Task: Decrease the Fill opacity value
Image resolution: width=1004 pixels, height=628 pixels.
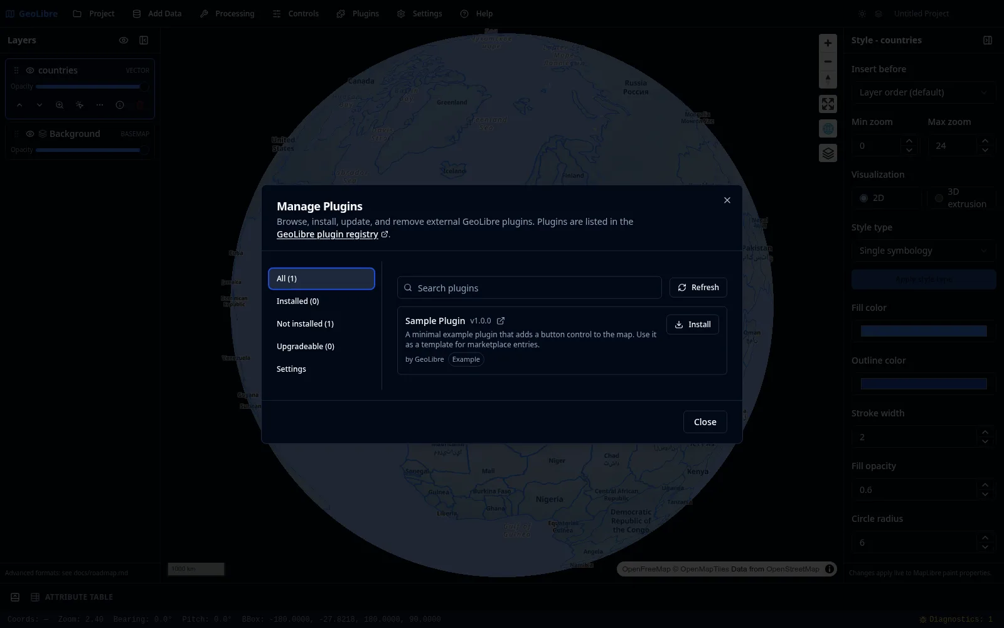Action: pos(985,495)
